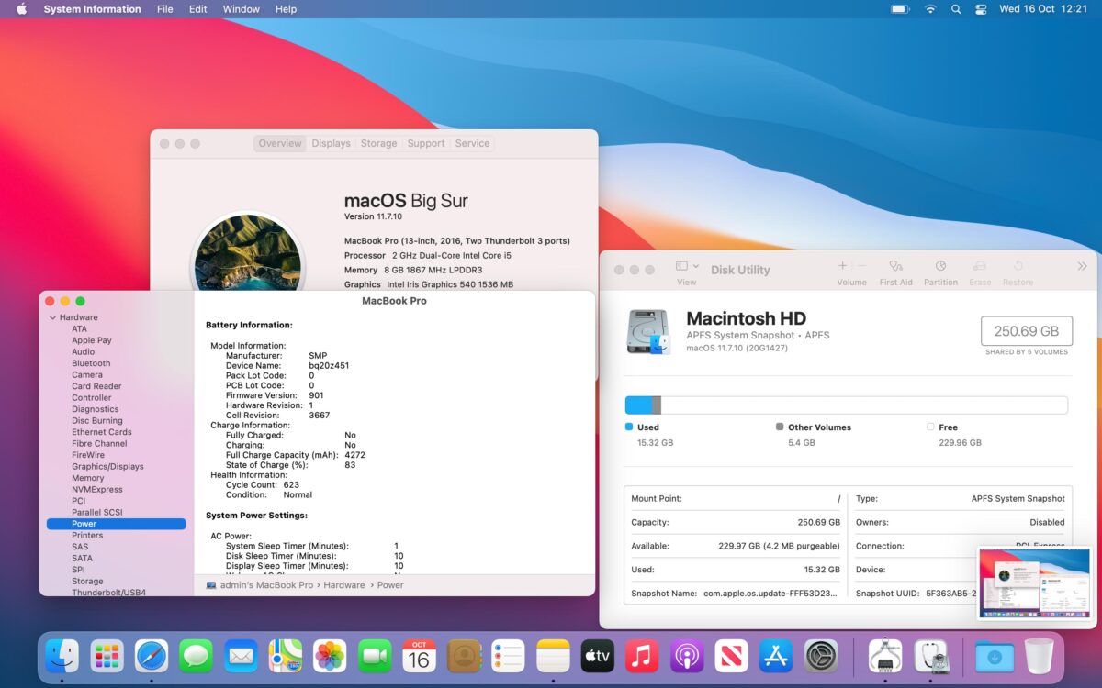Open App Store from the Dock
This screenshot has width=1102, height=688.
pyautogui.click(x=776, y=656)
